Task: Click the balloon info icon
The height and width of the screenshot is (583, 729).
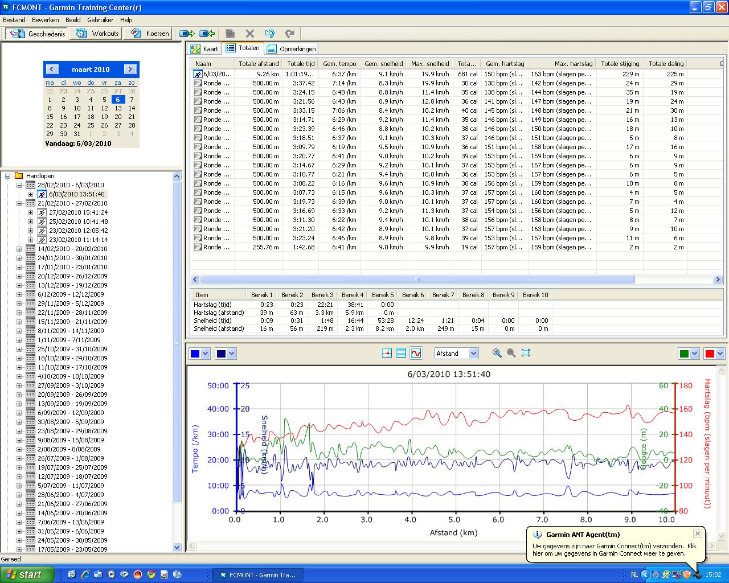Action: pyautogui.click(x=537, y=535)
